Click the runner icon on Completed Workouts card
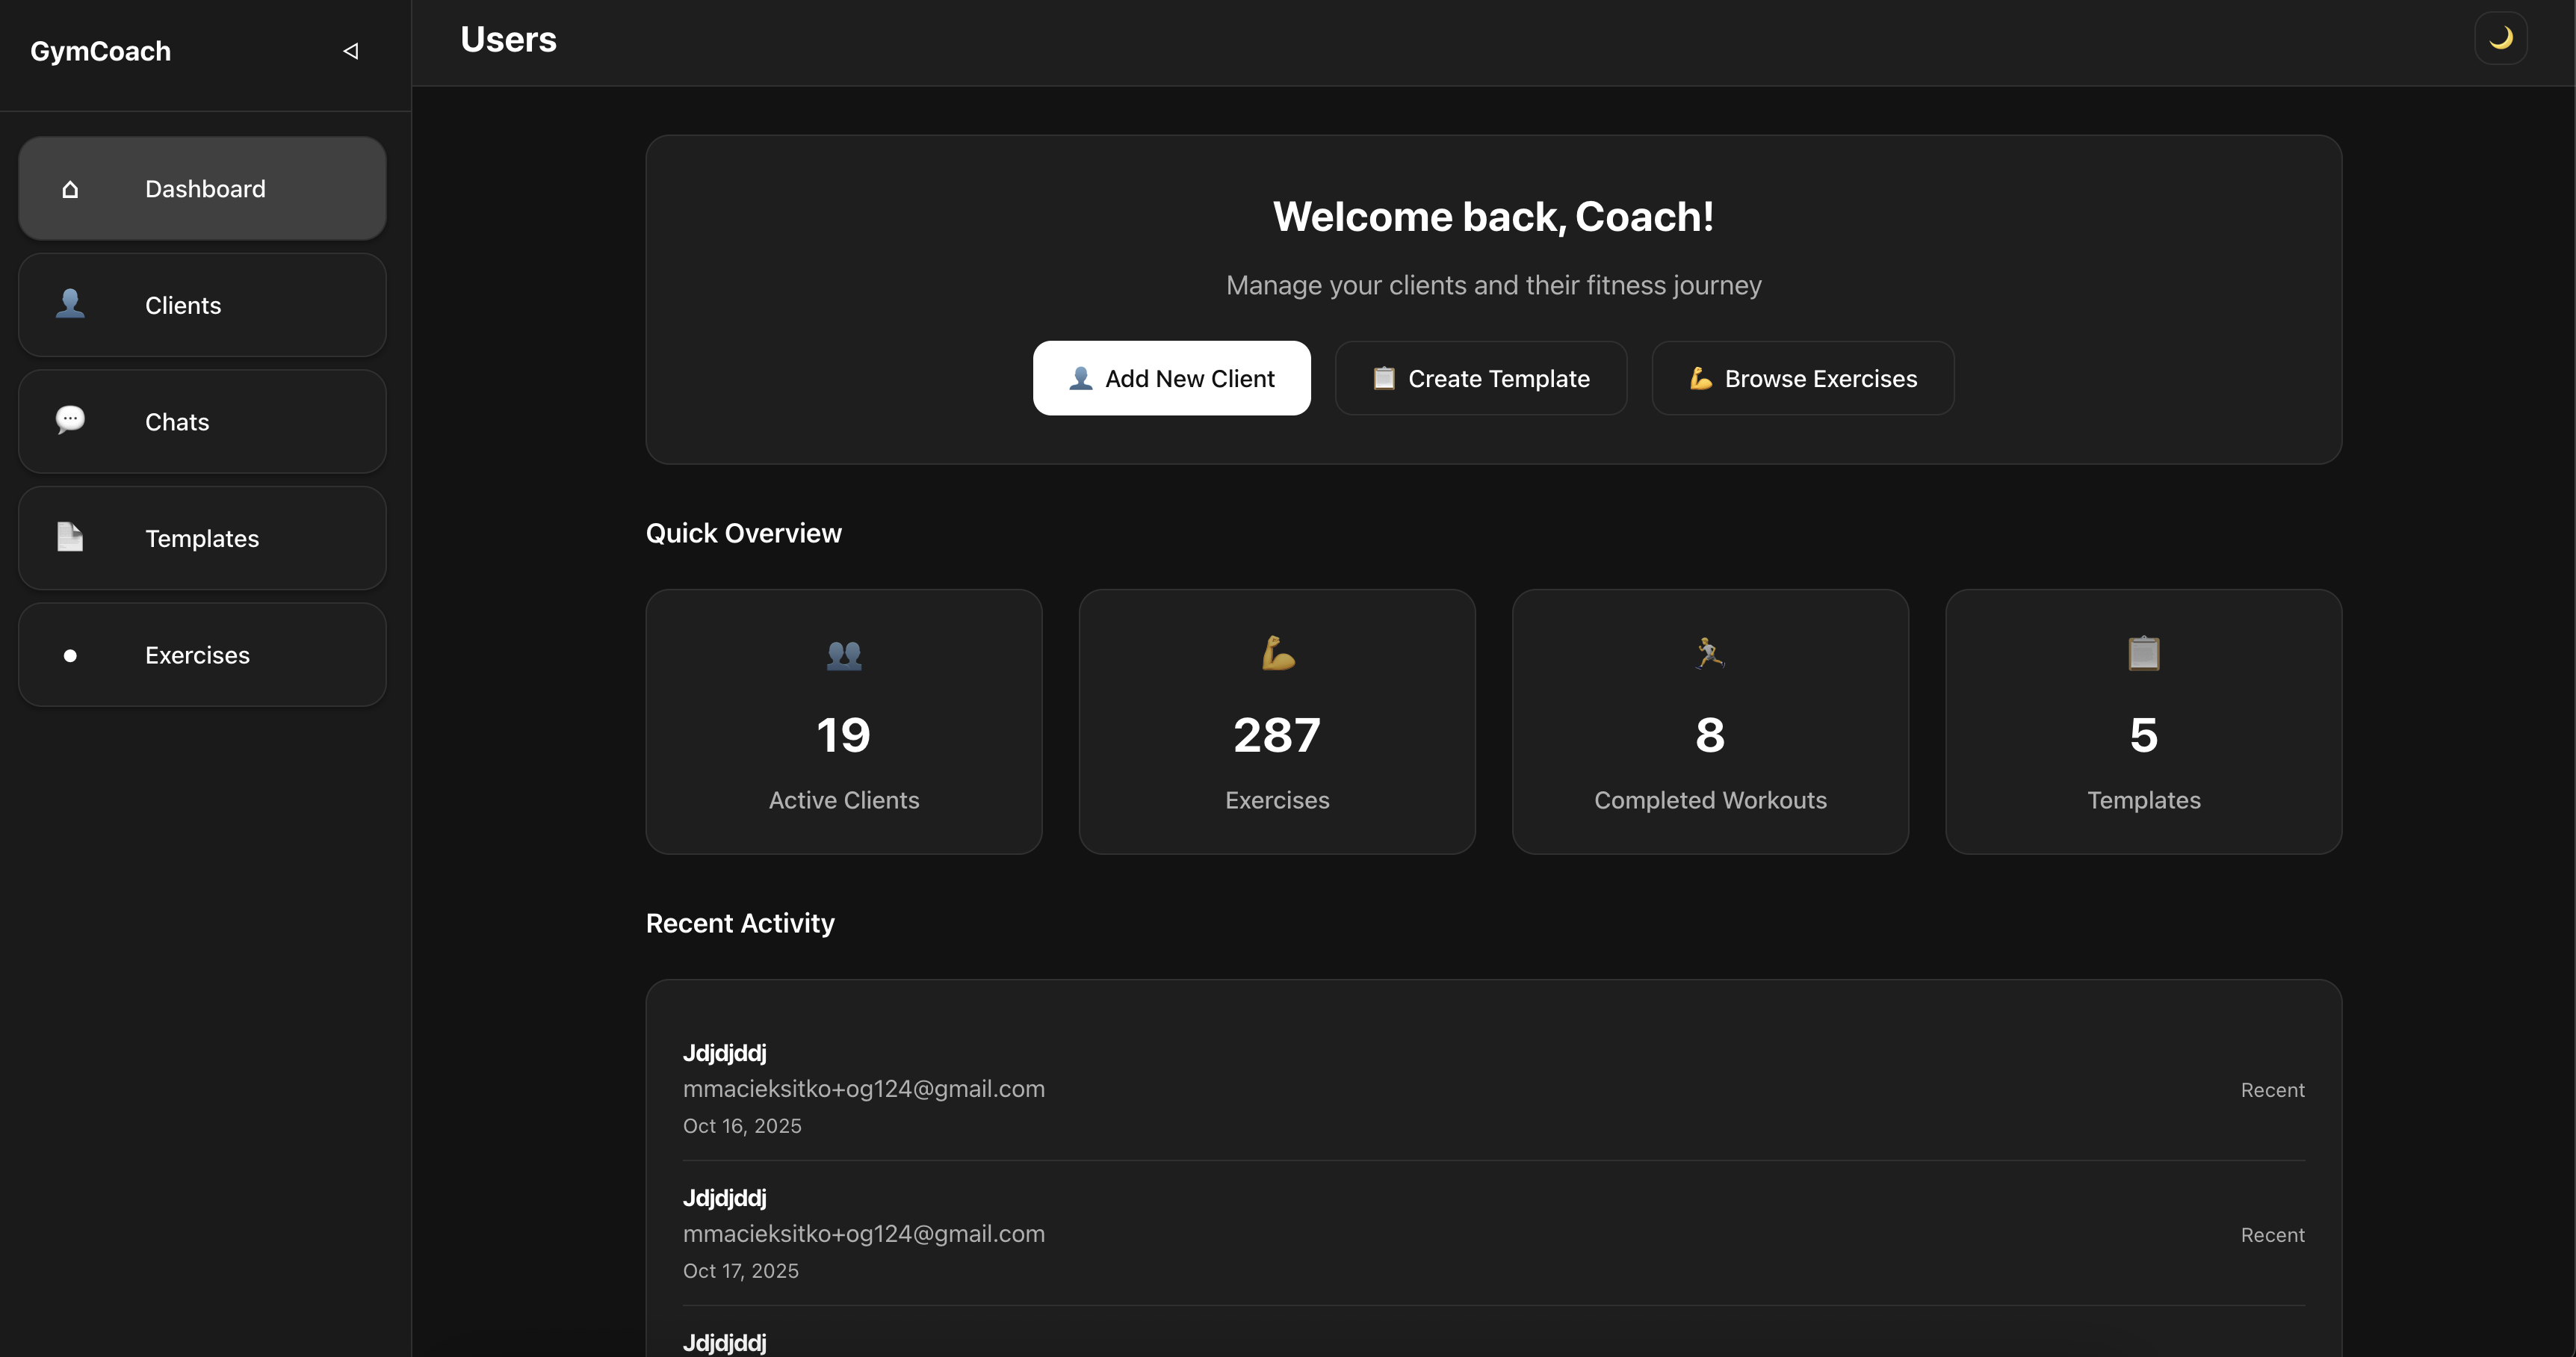The image size is (2576, 1357). 1710,654
